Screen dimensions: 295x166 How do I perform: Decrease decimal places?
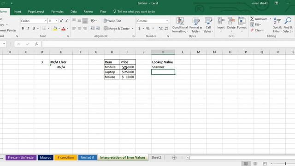point(166,29)
